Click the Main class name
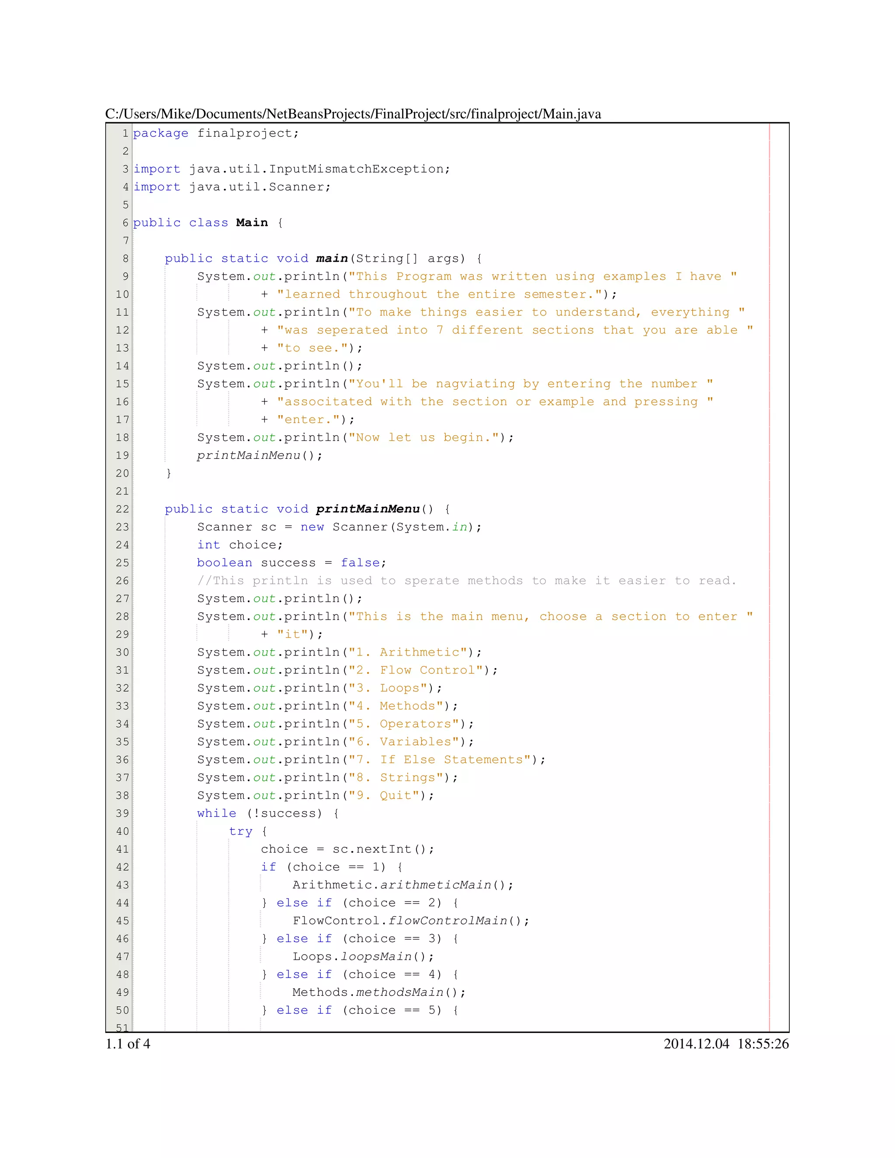The height and width of the screenshot is (1158, 895). (252, 223)
